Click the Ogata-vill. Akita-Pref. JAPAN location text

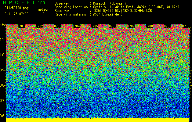136,7
